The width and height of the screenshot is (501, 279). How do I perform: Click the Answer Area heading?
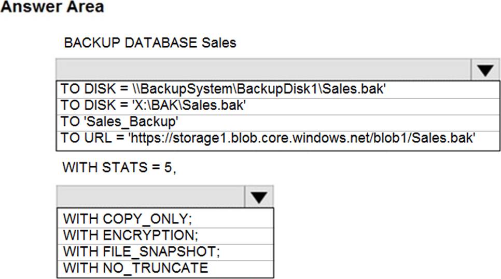52,8
